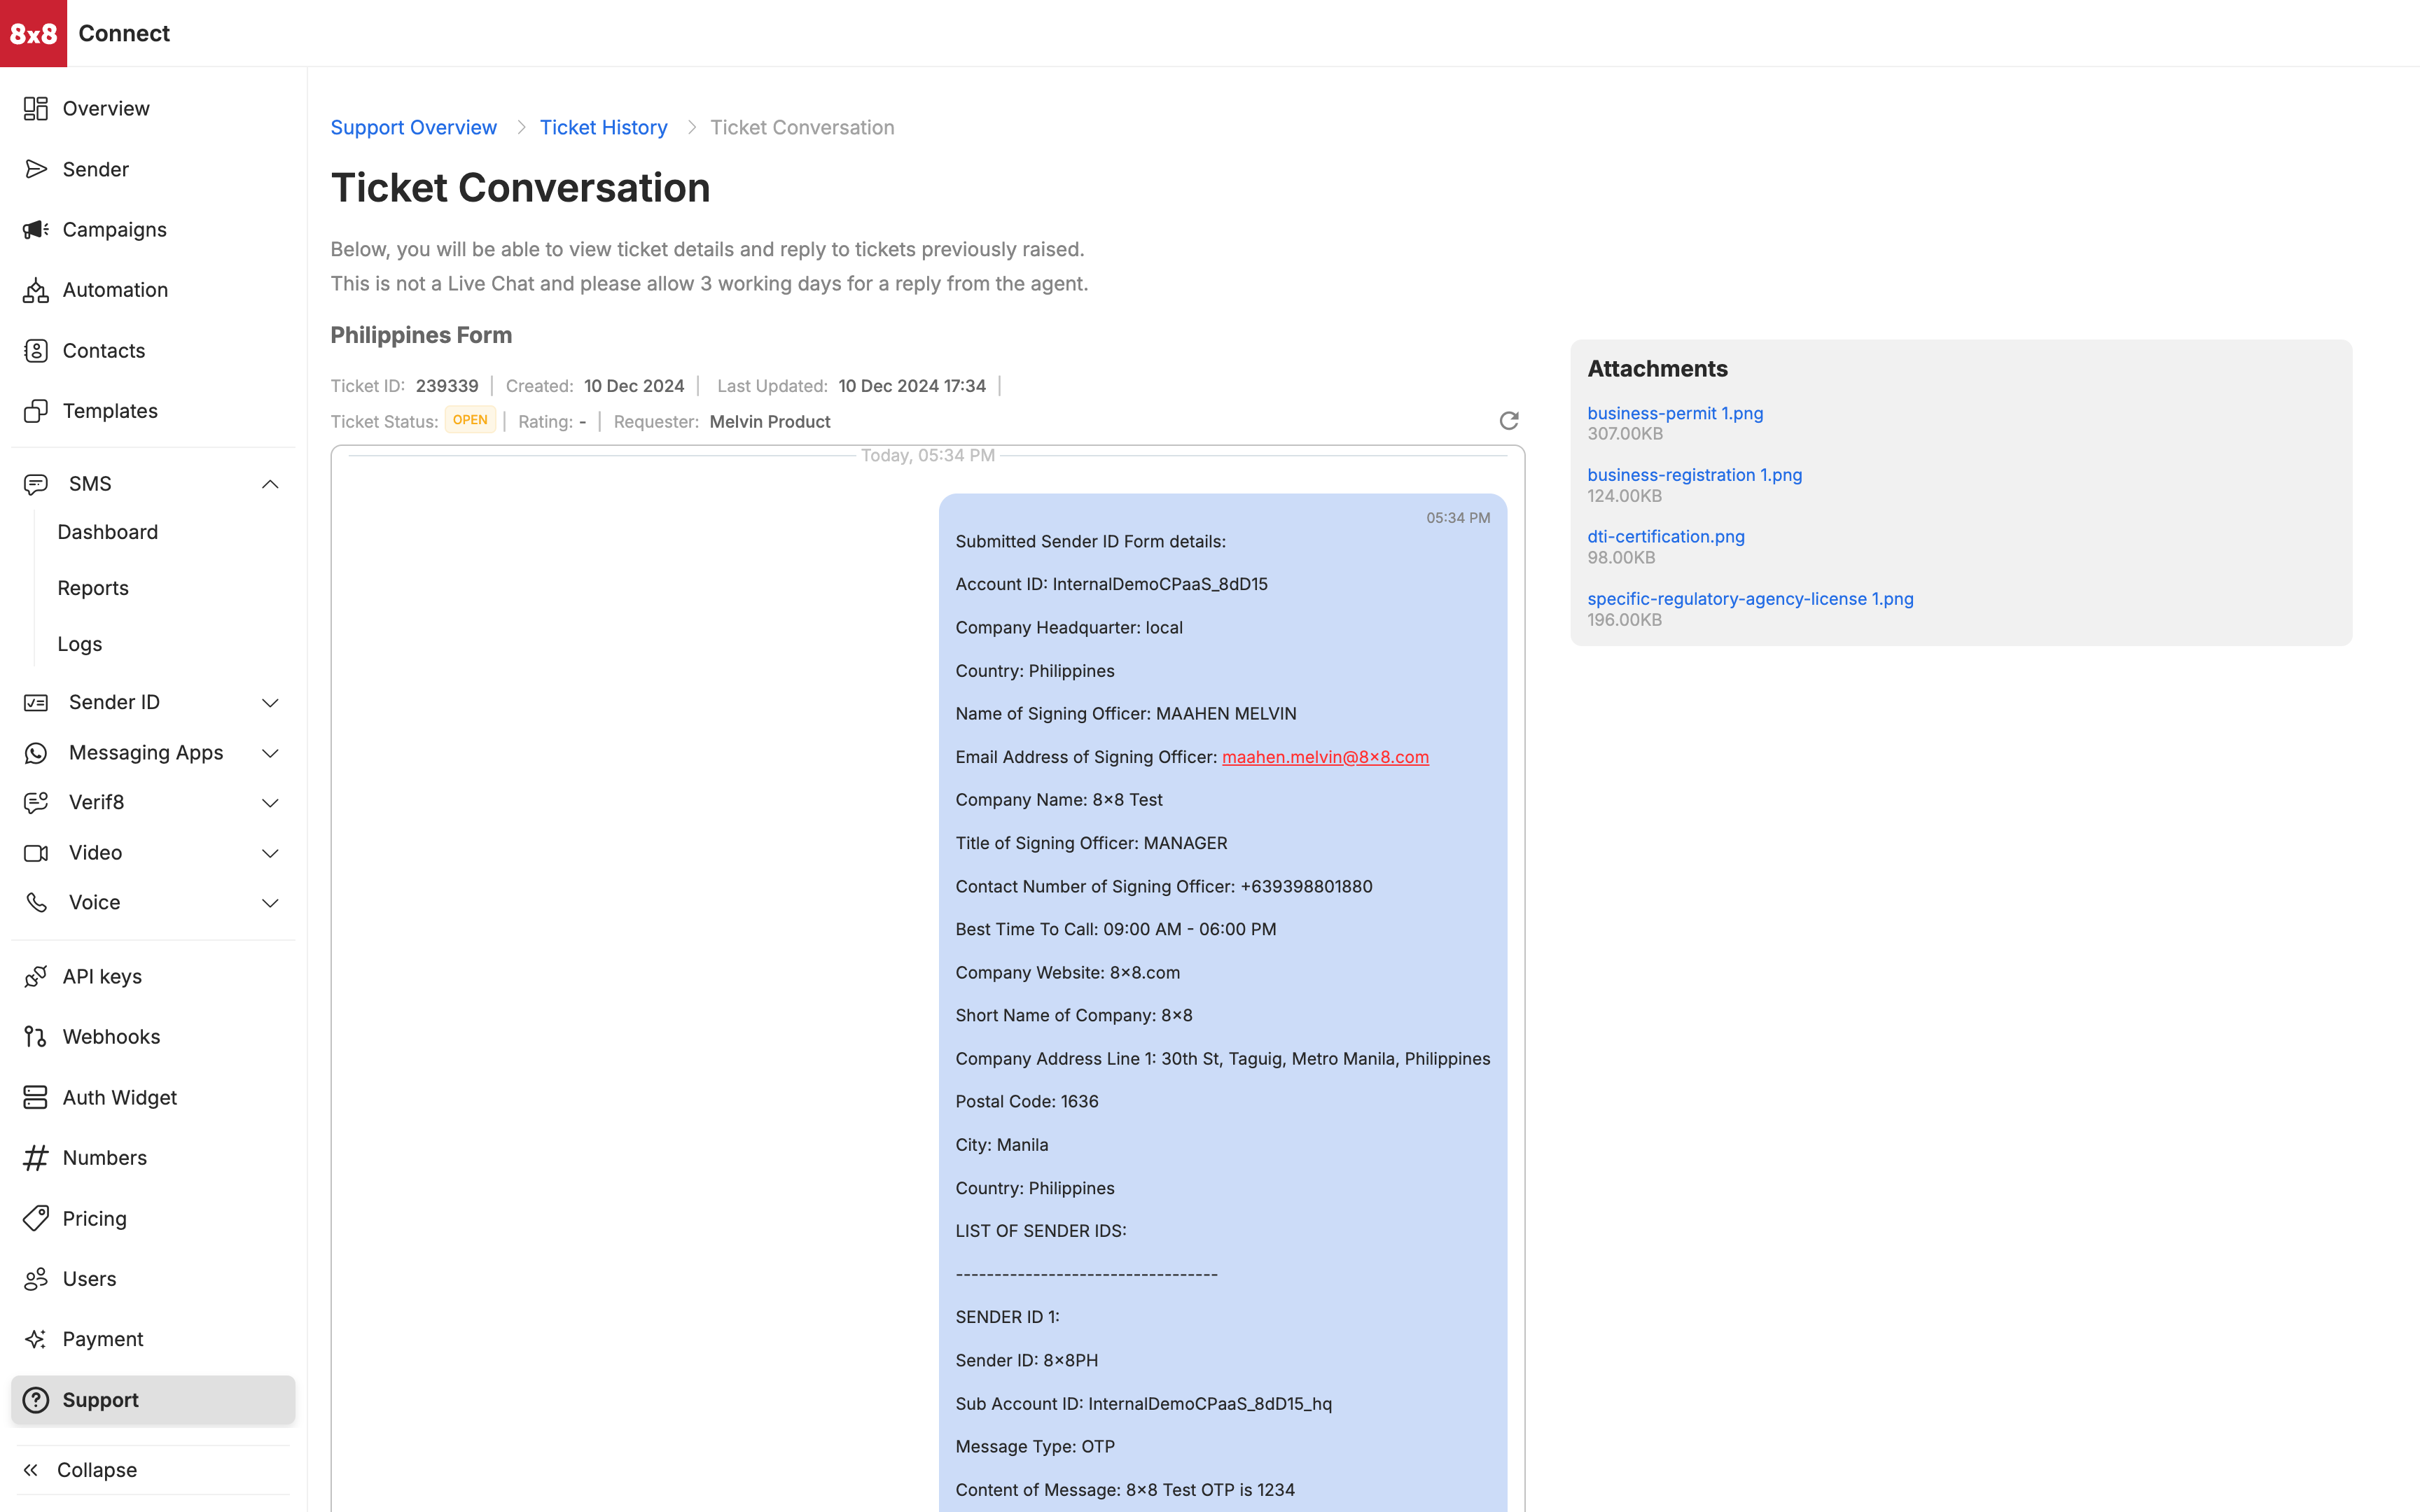Click the Webhooks sidebar icon
The image size is (2420, 1512).
click(x=36, y=1037)
